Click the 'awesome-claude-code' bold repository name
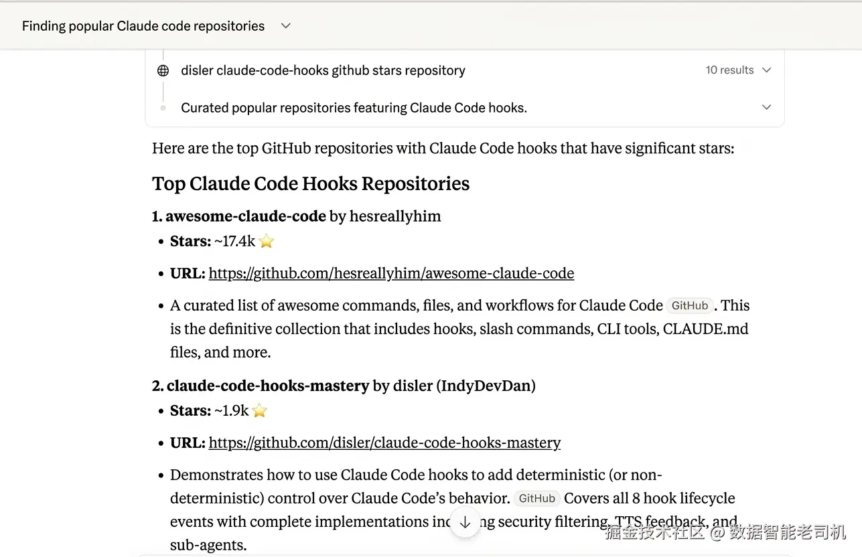862x557 pixels. tap(246, 216)
